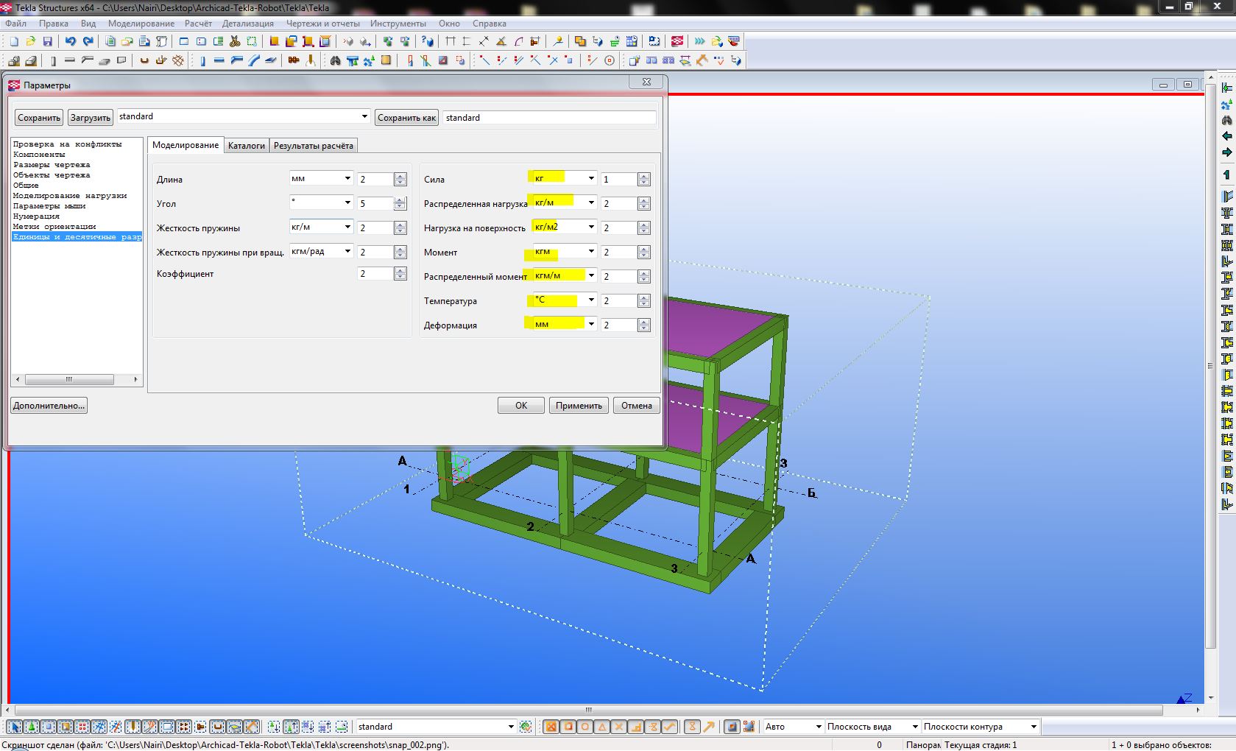This screenshot has width=1236, height=751.
Task: Expand the Температура units dropdown
Action: 590,300
